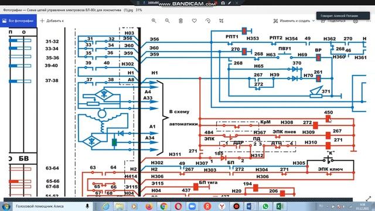
Task: Click the ДДР label in the diagram
Action: tap(238, 142)
